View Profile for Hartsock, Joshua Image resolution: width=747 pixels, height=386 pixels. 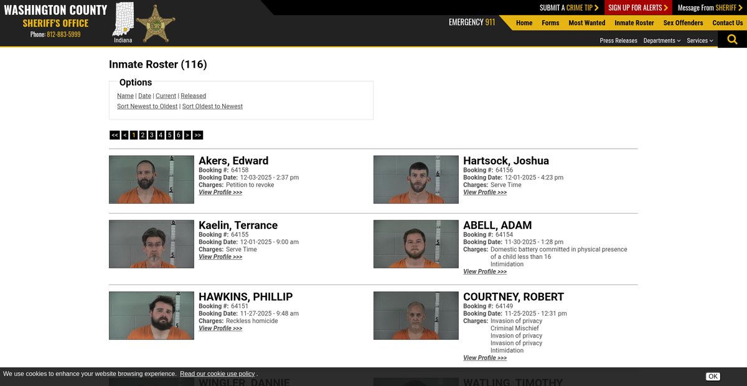click(x=485, y=192)
